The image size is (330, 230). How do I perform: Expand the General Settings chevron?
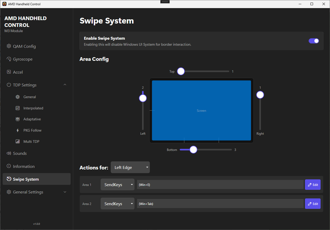click(65, 192)
